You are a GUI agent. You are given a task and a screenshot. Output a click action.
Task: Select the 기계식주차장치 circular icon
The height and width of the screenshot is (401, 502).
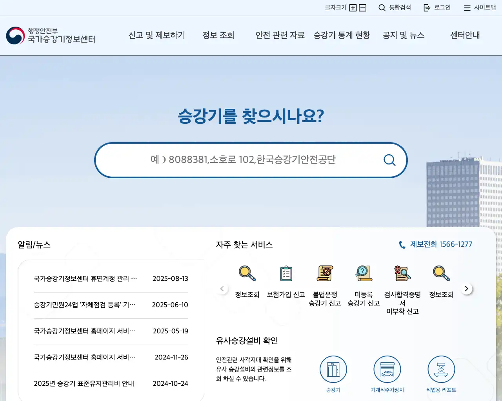pyautogui.click(x=387, y=369)
